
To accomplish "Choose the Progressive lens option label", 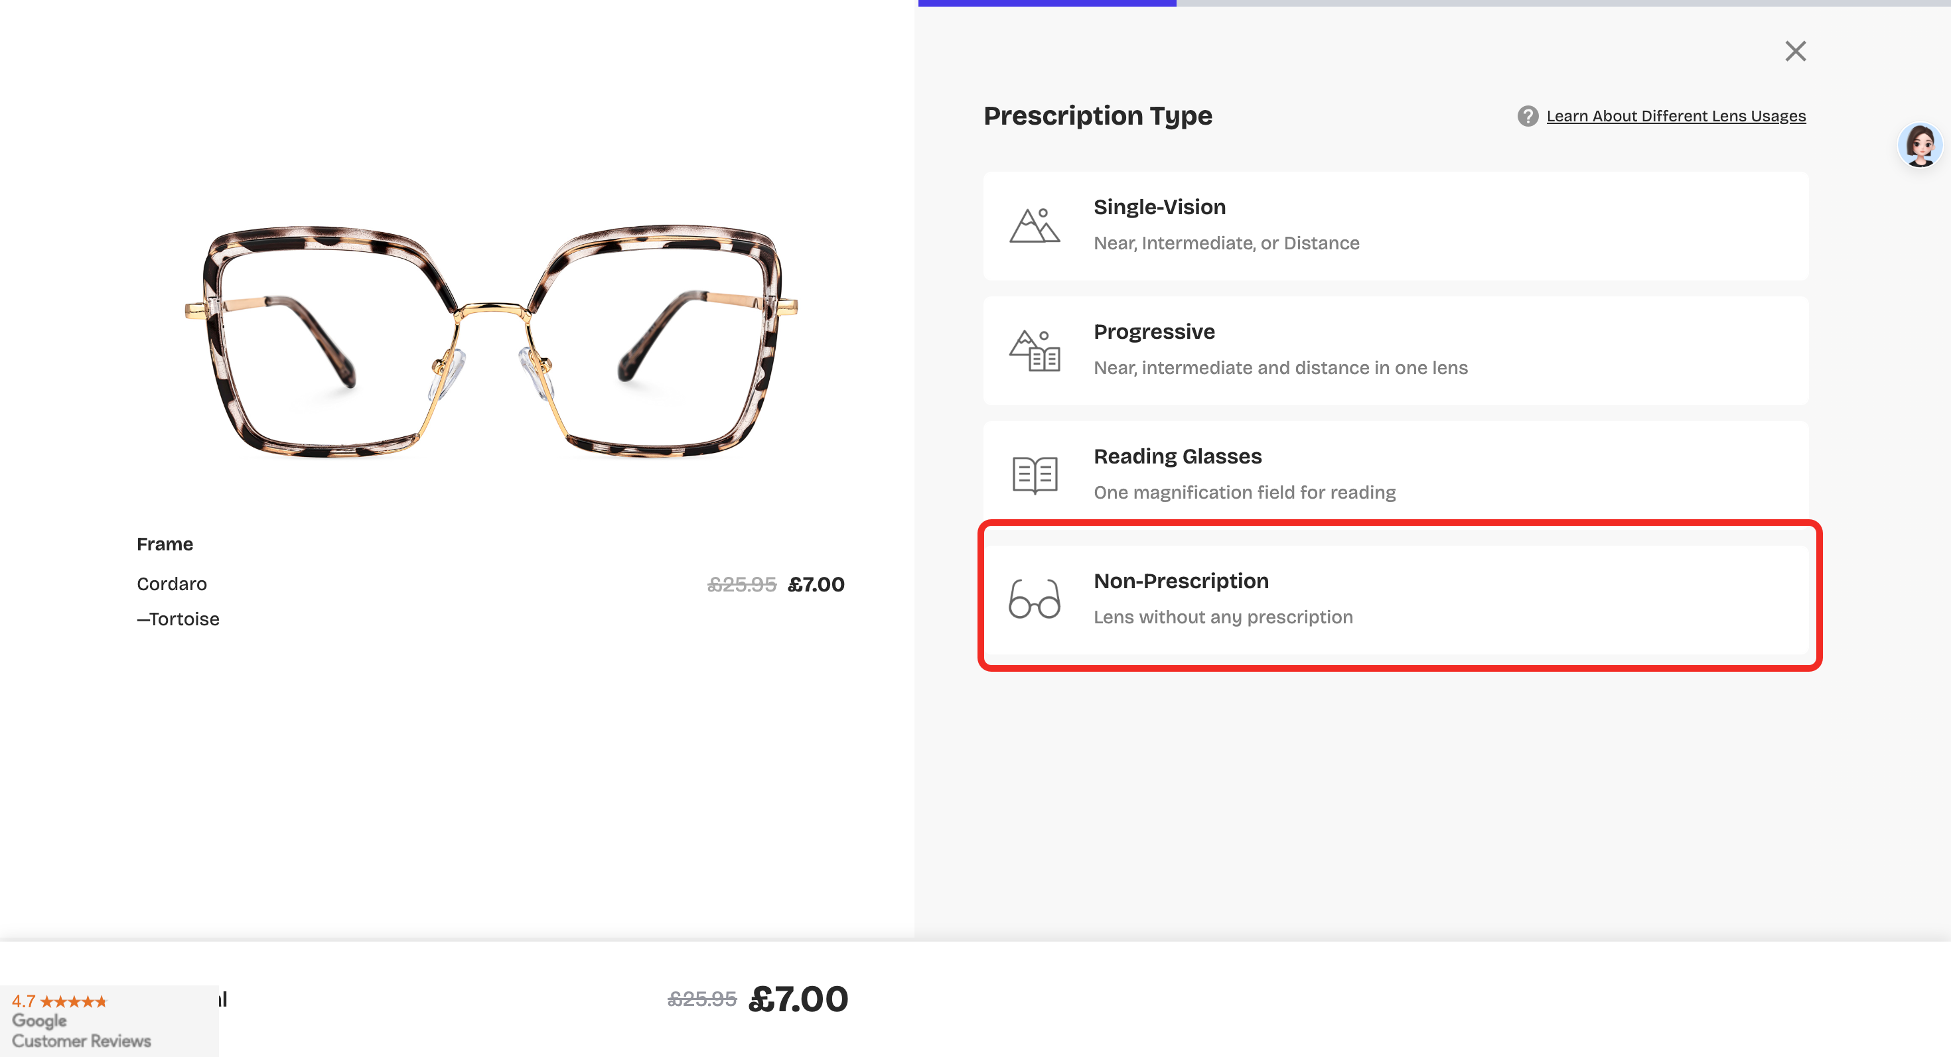I will click(x=1153, y=332).
